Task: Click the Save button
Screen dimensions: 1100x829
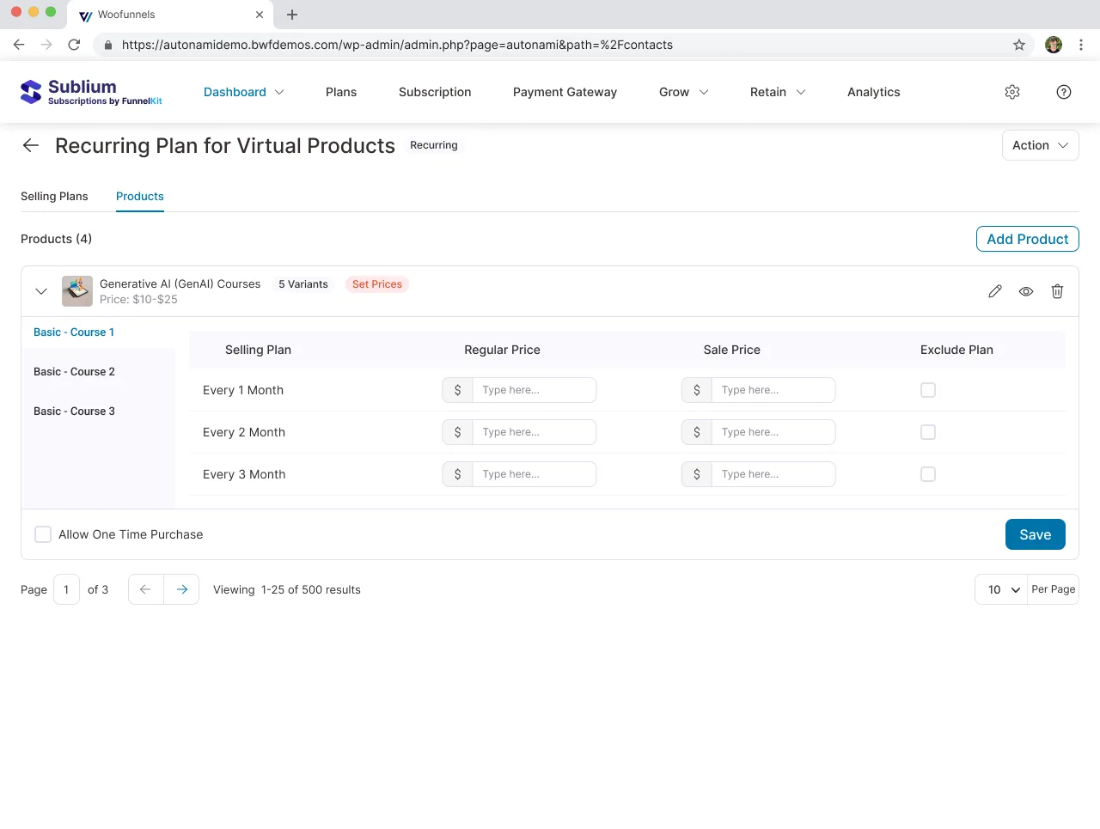Action: [1036, 534]
